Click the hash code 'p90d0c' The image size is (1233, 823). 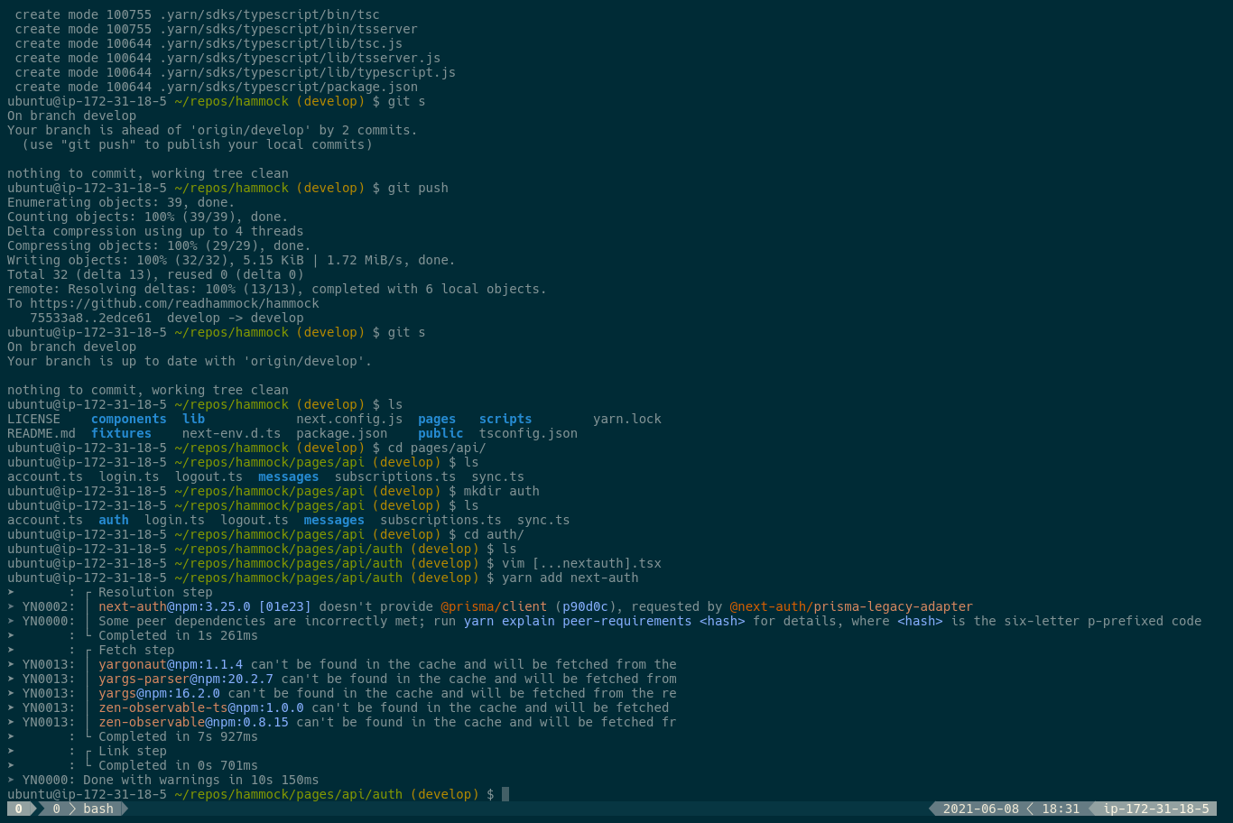coord(585,606)
